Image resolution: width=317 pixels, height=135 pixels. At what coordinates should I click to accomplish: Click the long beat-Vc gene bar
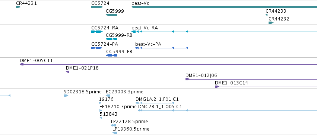[x=224, y=7]
